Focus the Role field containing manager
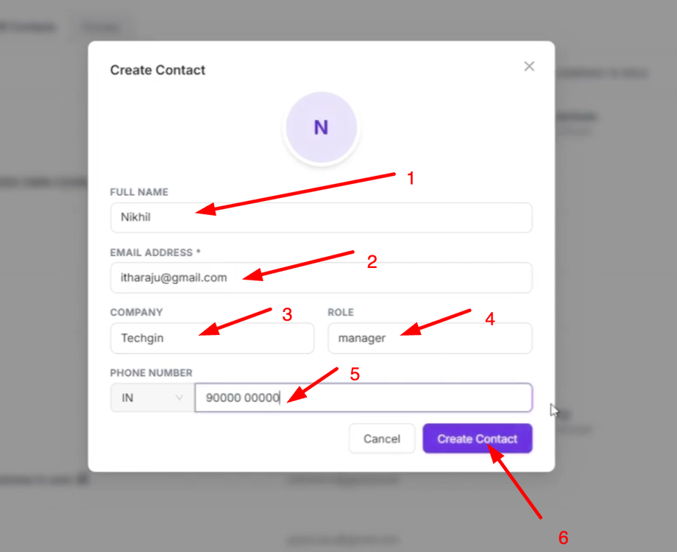The width and height of the screenshot is (677, 552). coord(430,338)
